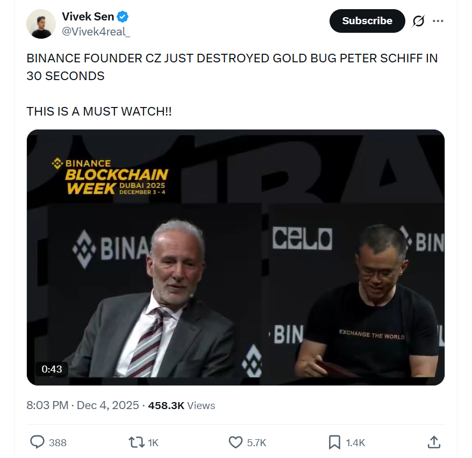Open the post options ellipsis menu
This screenshot has height=458, width=472.
(438, 20)
